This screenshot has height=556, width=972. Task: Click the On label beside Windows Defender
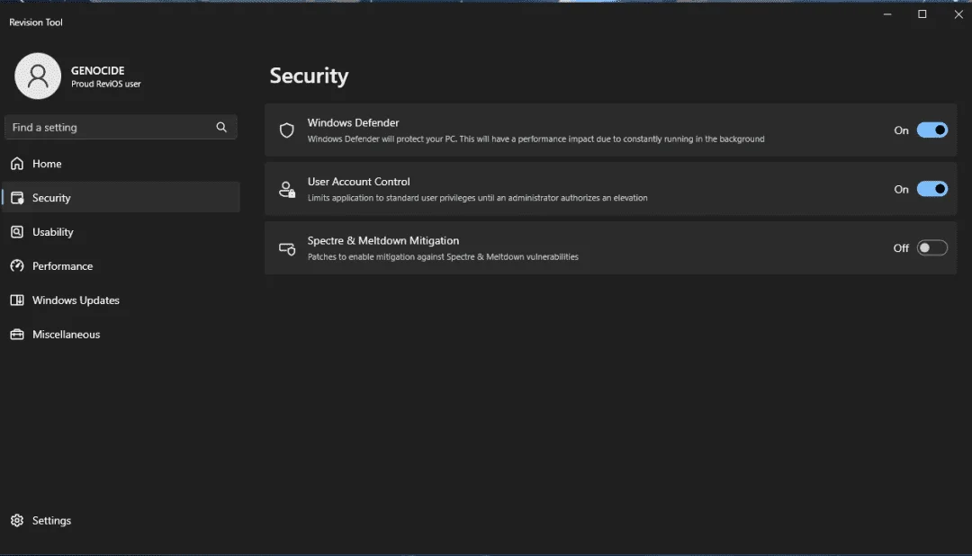point(901,130)
